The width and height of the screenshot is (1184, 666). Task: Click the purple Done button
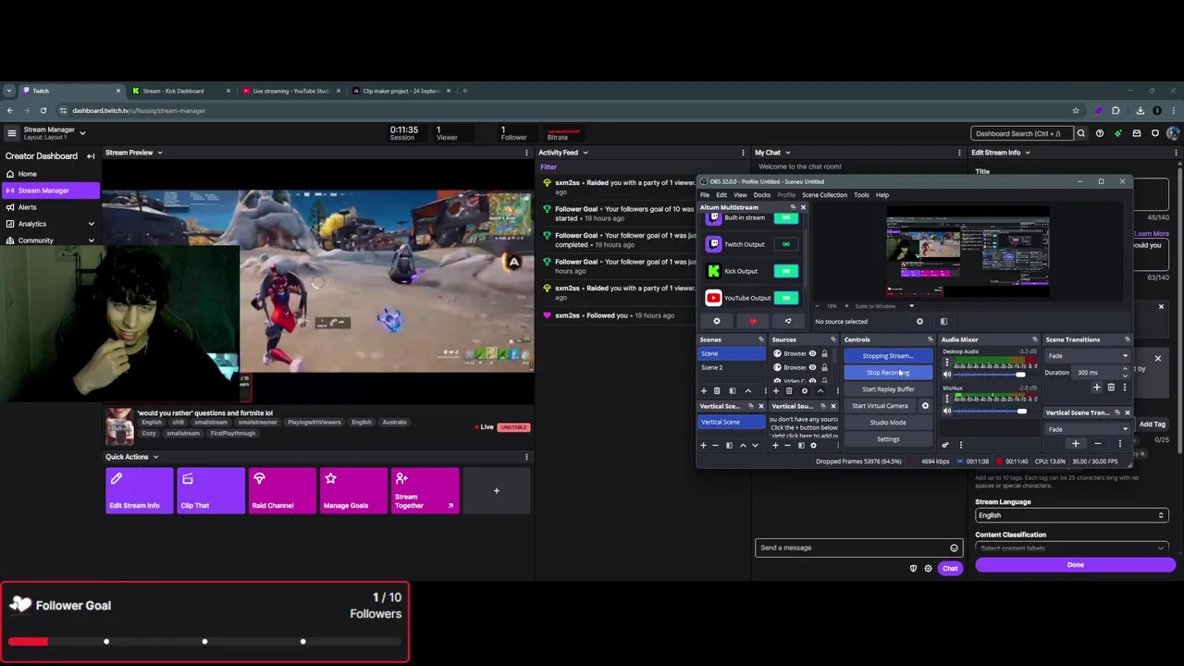pyautogui.click(x=1075, y=565)
